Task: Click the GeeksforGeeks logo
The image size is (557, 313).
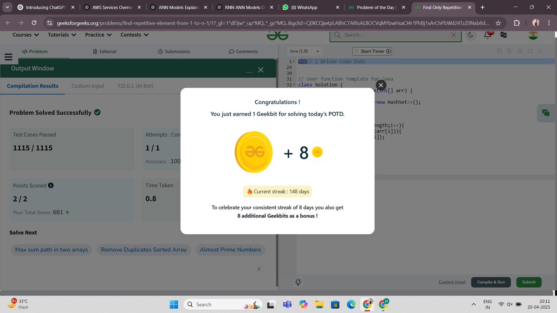Action: point(278,35)
